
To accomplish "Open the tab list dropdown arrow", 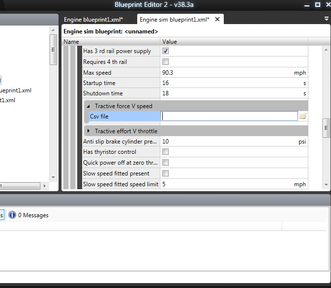I will pyautogui.click(x=327, y=19).
